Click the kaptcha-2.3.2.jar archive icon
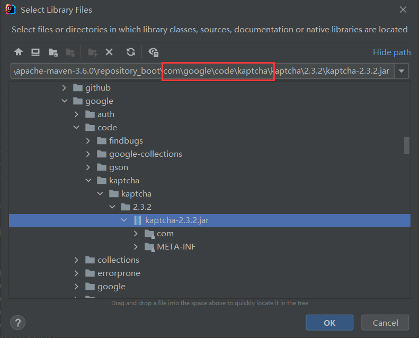 pyautogui.click(x=138, y=220)
